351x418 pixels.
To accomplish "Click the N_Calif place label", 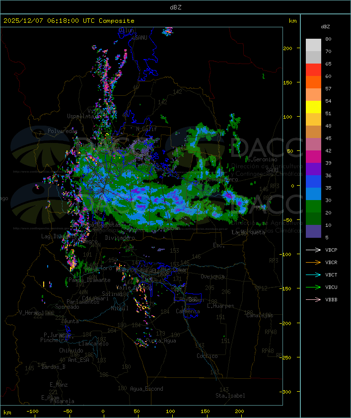I will tap(146, 129).
